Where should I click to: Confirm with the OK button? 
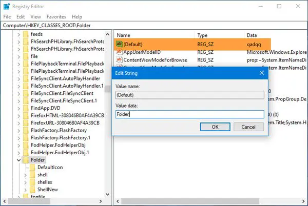click(215, 127)
